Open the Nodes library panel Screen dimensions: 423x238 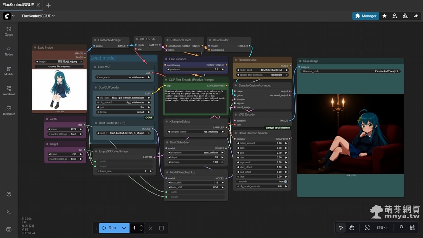pyautogui.click(x=9, y=51)
